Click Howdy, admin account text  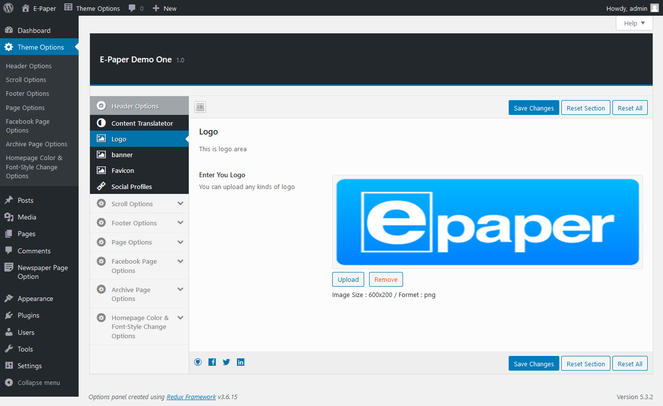pyautogui.click(x=627, y=8)
